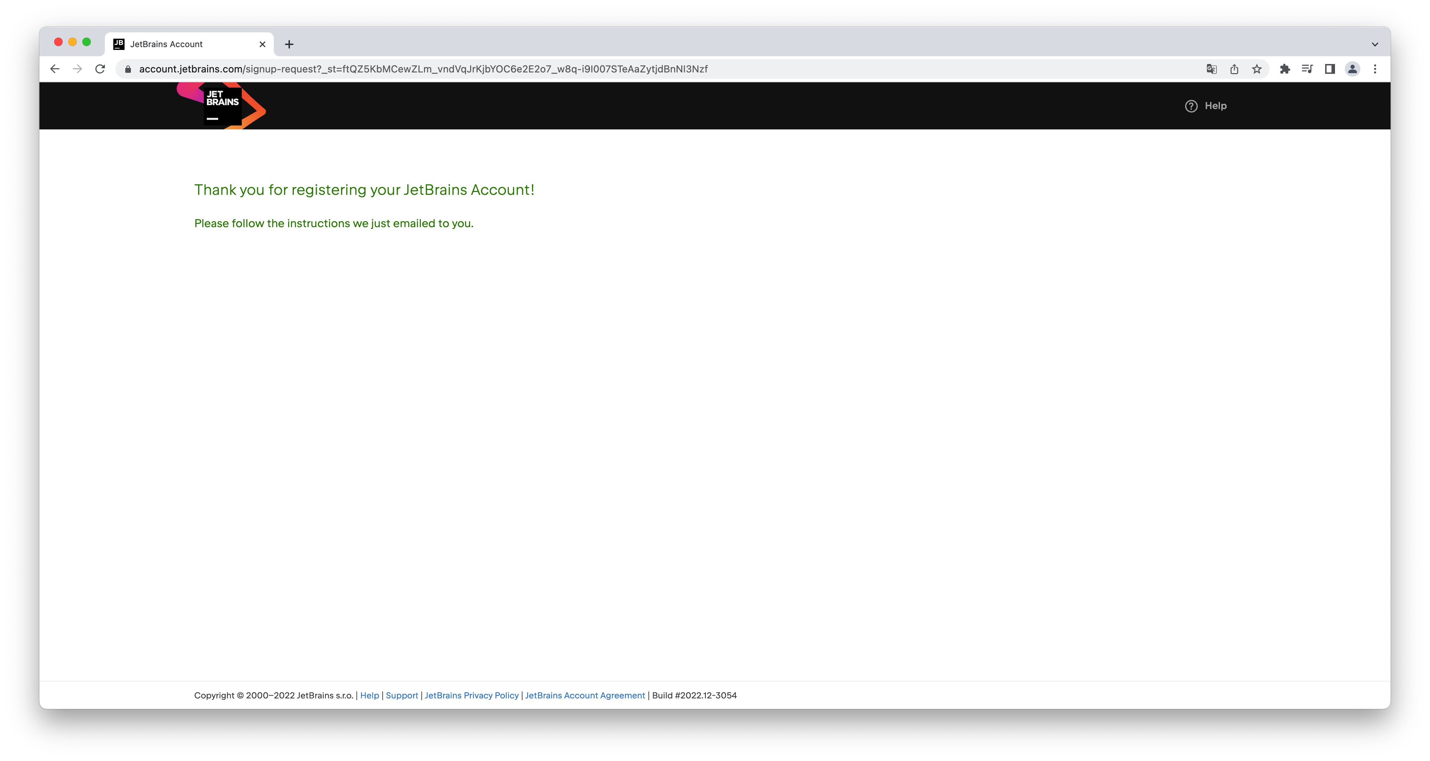Open Help from the black header bar
The width and height of the screenshot is (1430, 761).
coord(1206,106)
